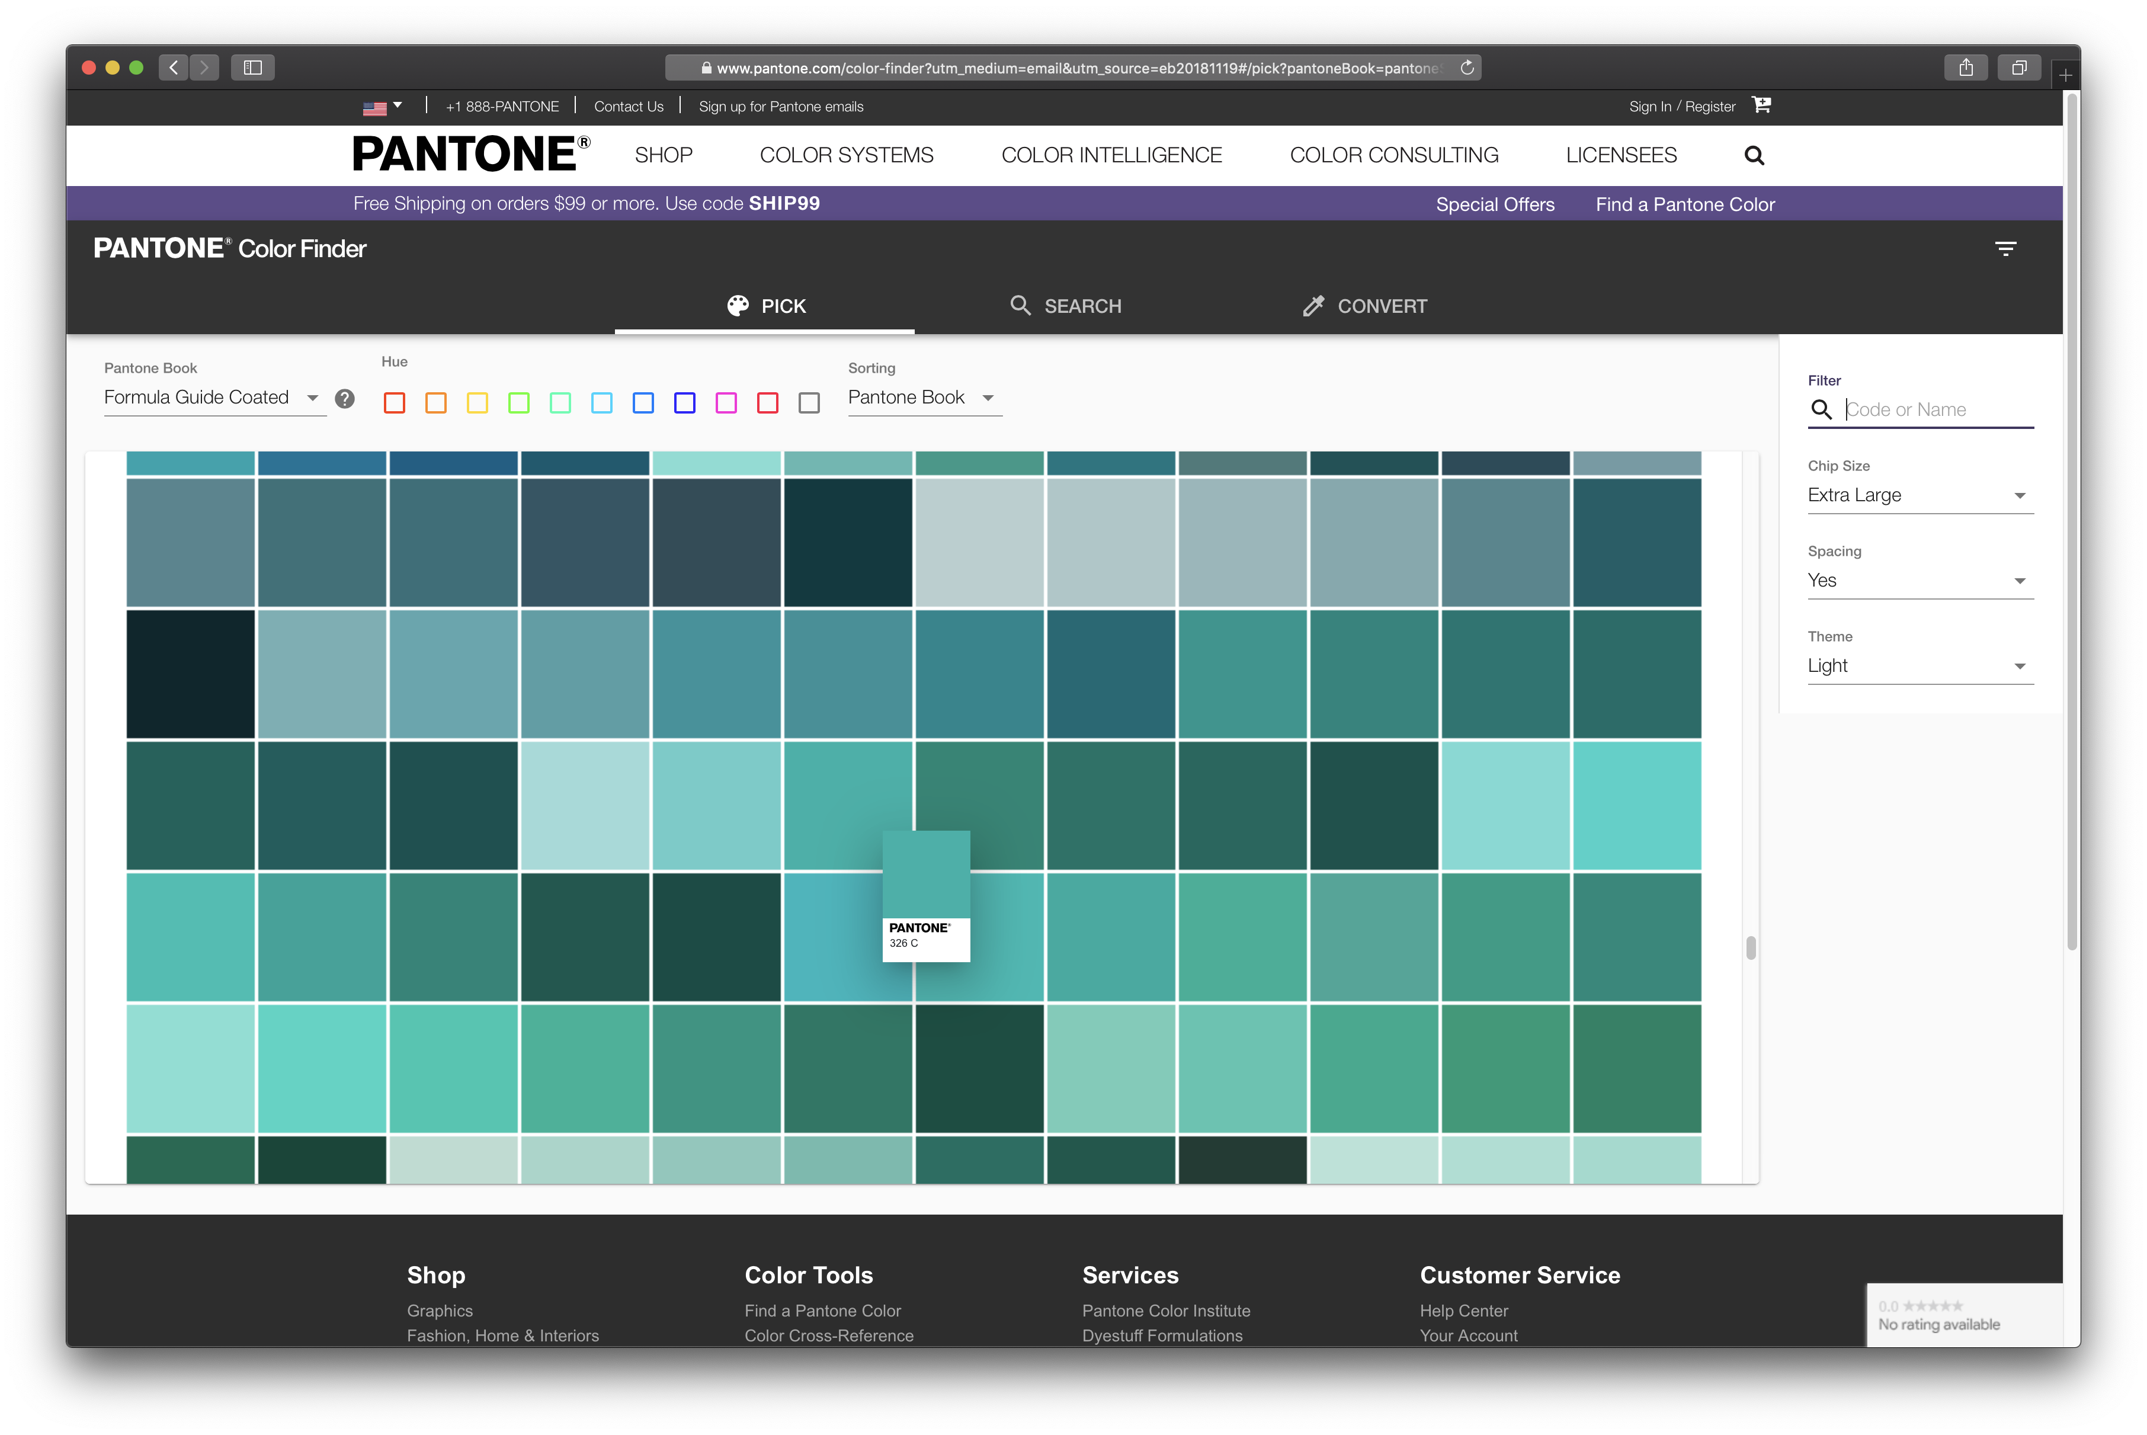Open the Sorting Pantone Book dropdown
This screenshot has height=1435, width=2147.
point(925,398)
